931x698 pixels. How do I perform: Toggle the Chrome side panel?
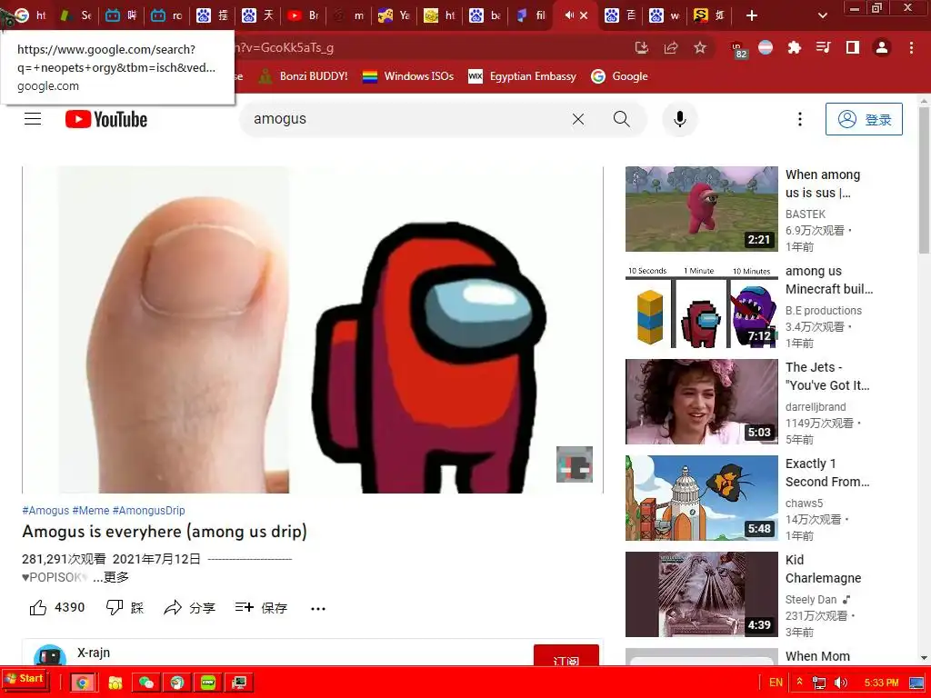tap(853, 47)
